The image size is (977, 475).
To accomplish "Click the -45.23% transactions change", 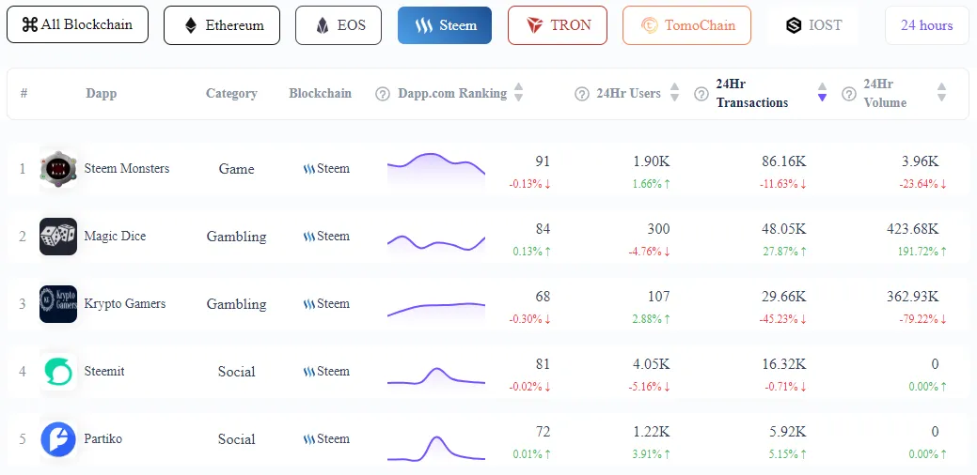I will (782, 319).
